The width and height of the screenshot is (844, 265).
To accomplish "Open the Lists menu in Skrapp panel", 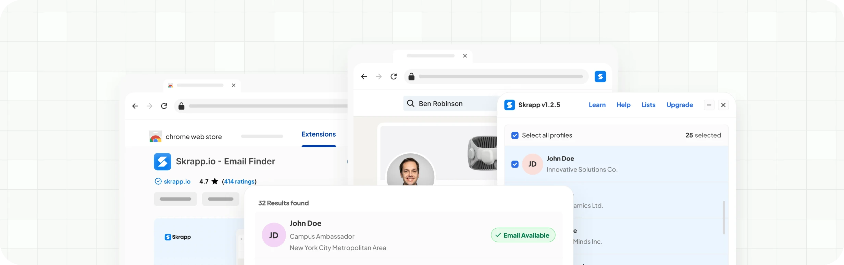I will coord(648,105).
